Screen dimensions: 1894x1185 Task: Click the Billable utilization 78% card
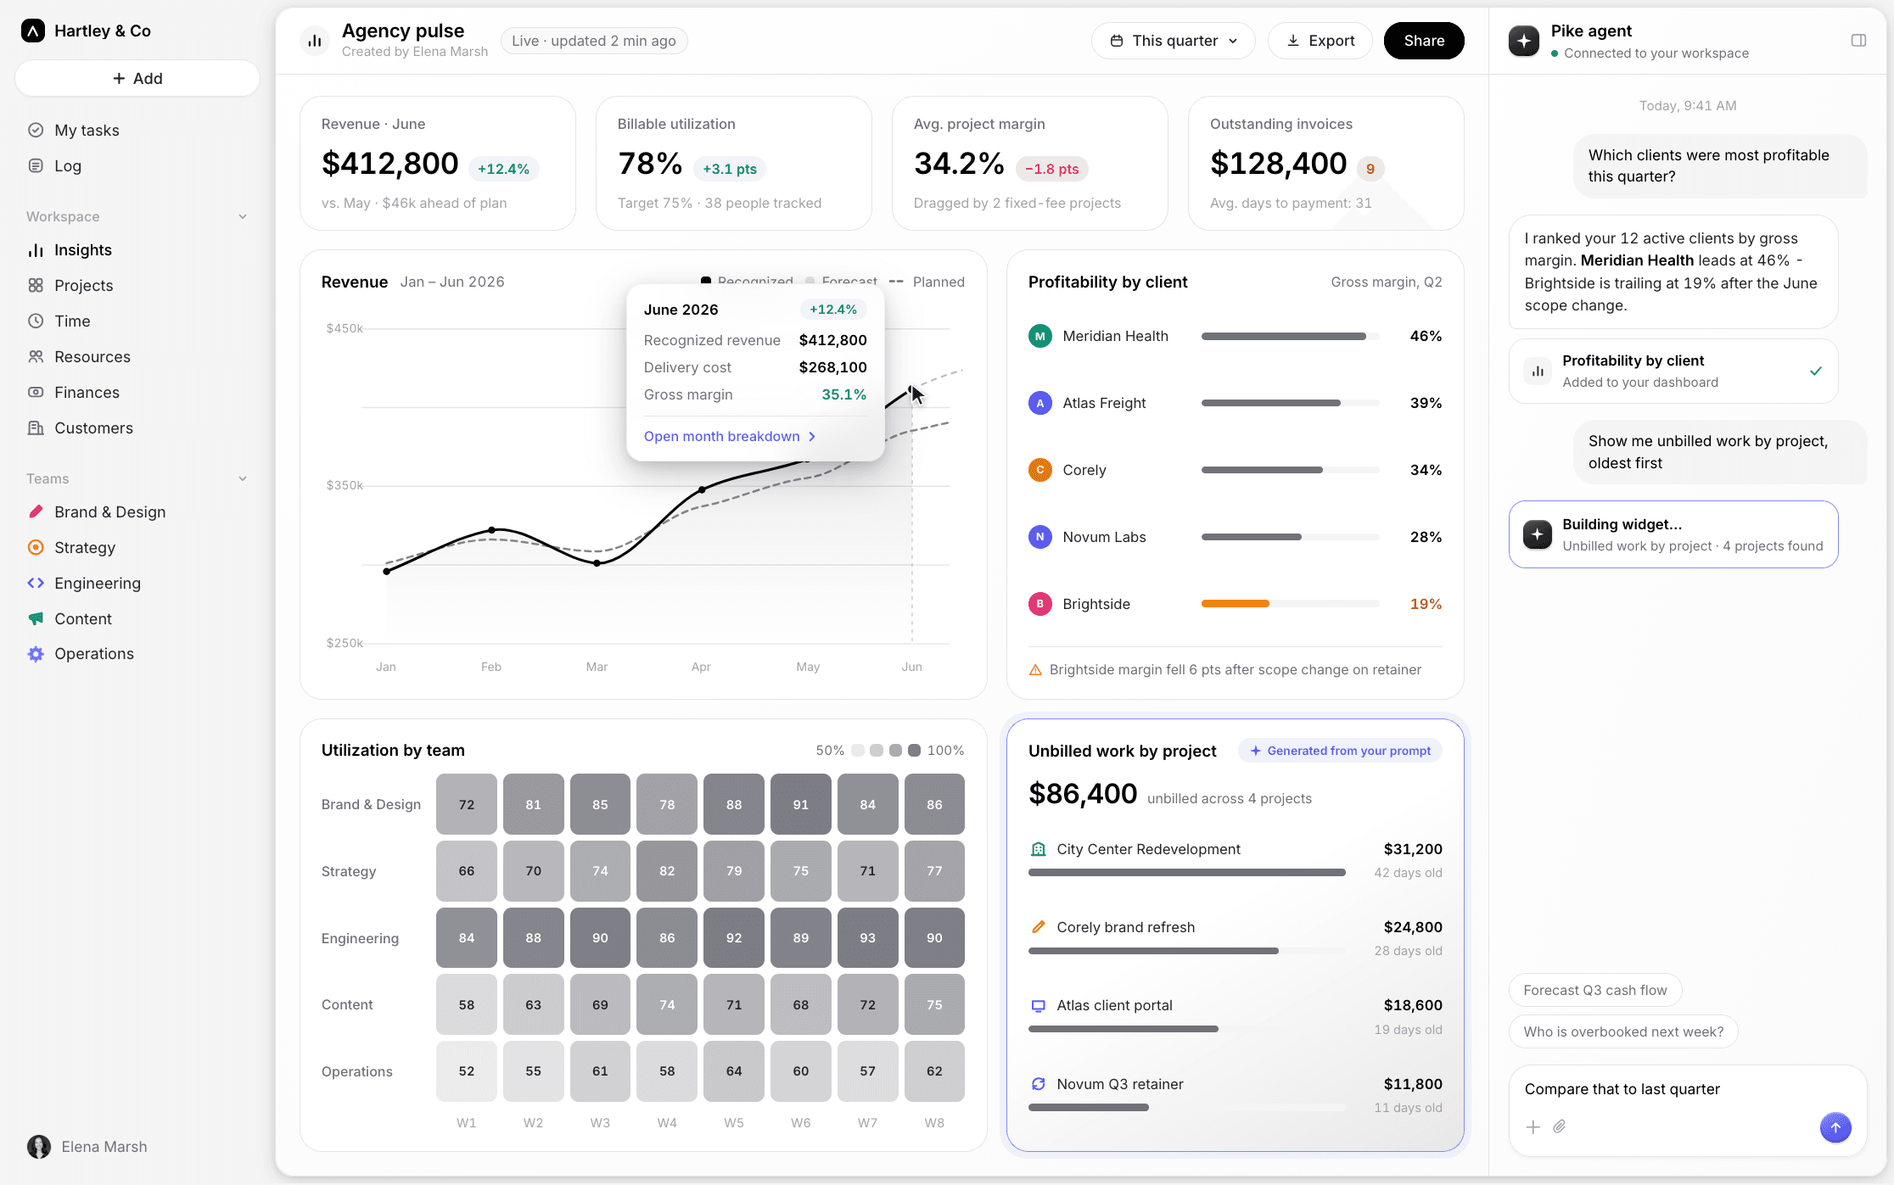734,163
